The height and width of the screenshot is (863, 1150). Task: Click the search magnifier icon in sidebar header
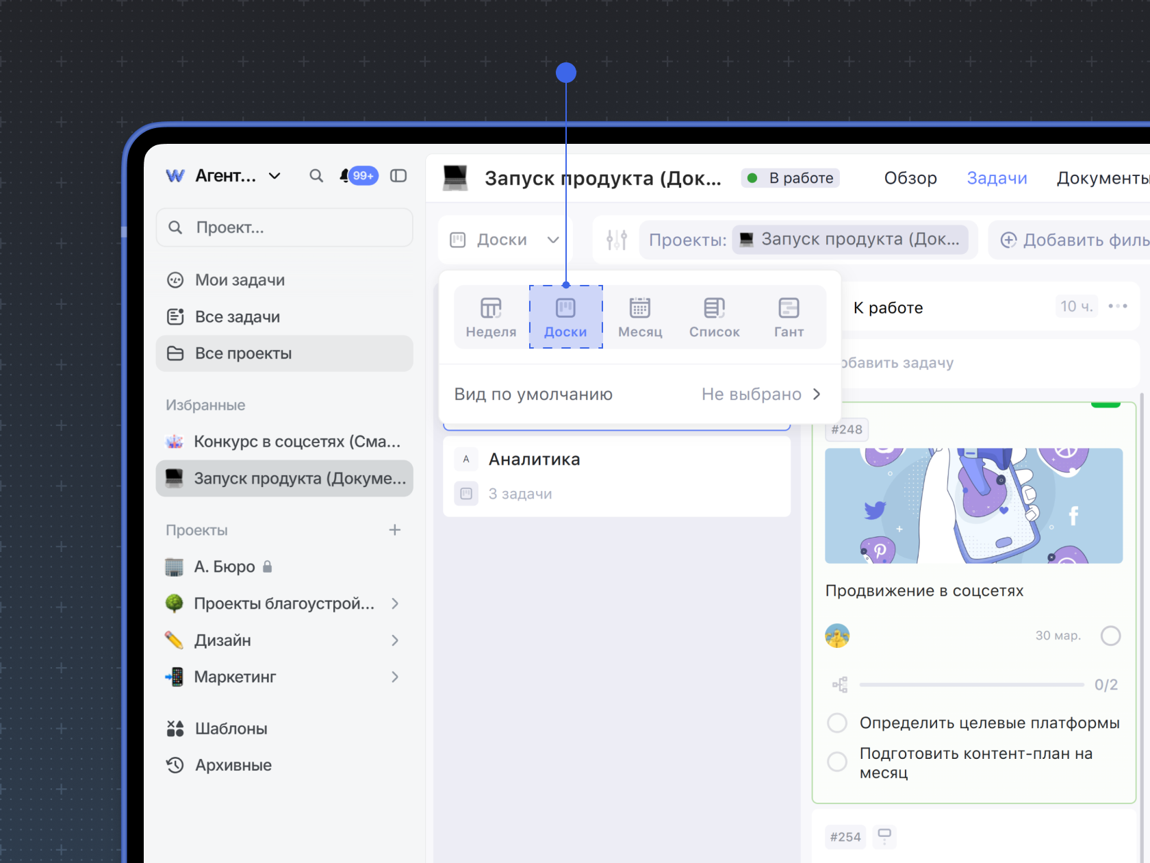click(x=316, y=176)
